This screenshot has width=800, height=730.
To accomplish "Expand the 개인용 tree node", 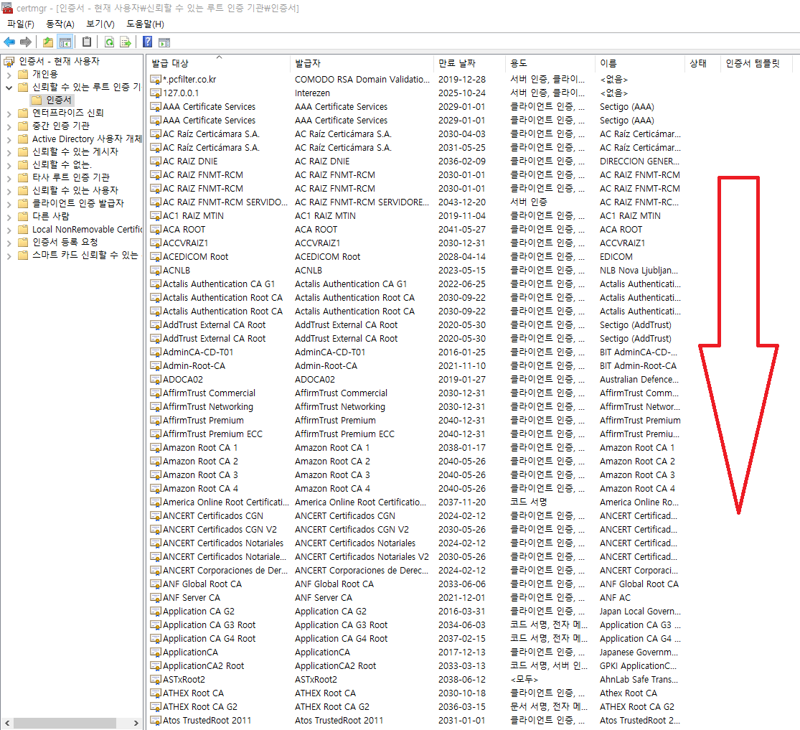I will (x=9, y=75).
